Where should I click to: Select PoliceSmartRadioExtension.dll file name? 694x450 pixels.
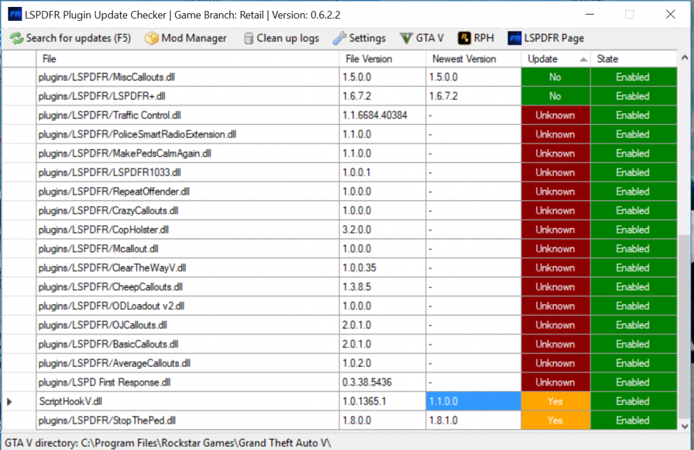(x=137, y=135)
